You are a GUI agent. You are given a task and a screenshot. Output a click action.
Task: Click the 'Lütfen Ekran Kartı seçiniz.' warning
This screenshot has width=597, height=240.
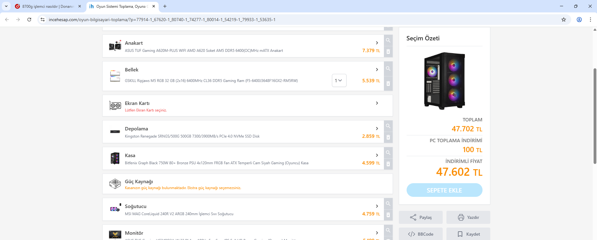point(146,110)
